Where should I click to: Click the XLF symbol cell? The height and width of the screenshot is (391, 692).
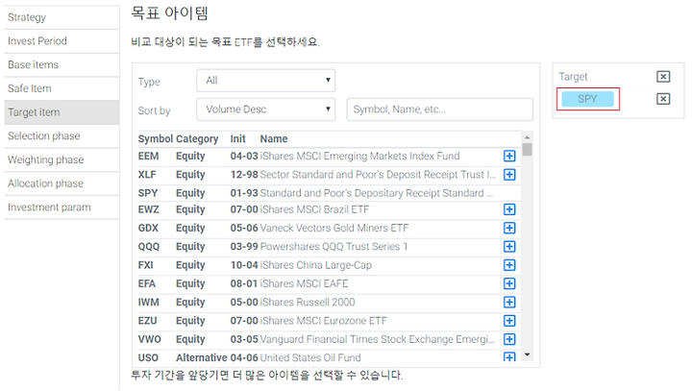[x=147, y=174]
